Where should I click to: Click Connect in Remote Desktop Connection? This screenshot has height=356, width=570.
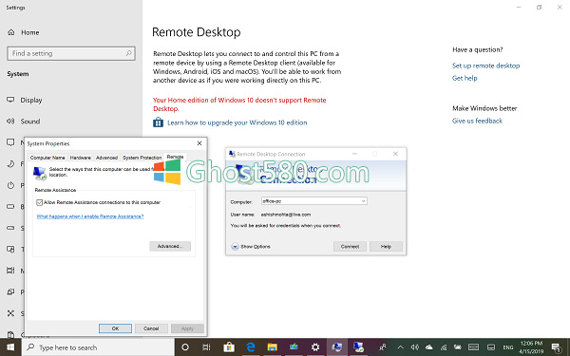(x=350, y=247)
